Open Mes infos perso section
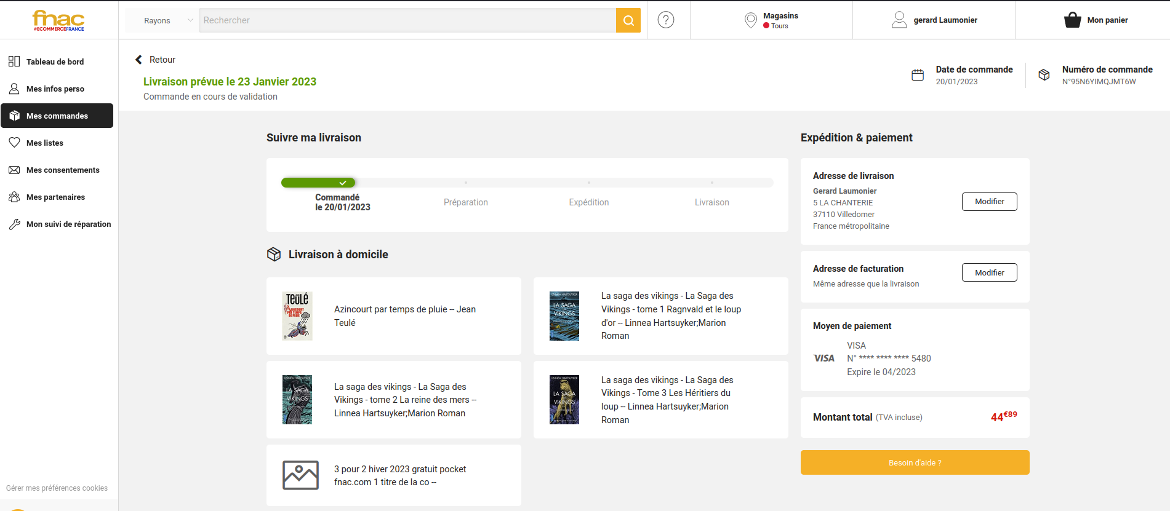Image resolution: width=1170 pixels, height=511 pixels. click(55, 89)
